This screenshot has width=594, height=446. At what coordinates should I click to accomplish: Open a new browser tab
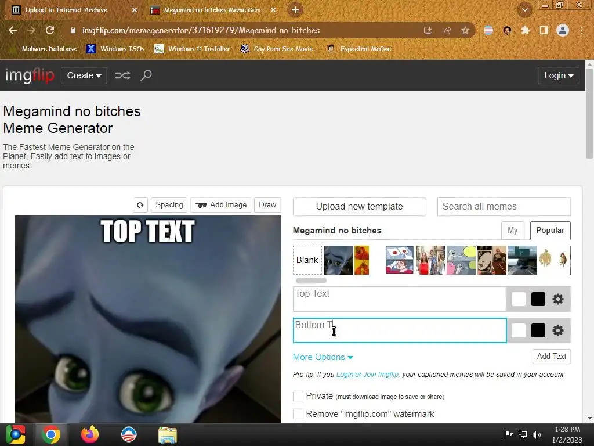point(295,10)
